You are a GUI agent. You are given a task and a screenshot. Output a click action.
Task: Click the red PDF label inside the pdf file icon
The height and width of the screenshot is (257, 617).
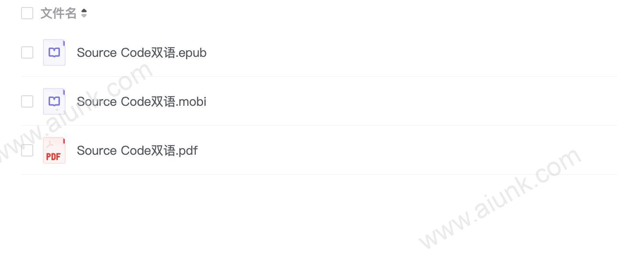[x=53, y=156]
